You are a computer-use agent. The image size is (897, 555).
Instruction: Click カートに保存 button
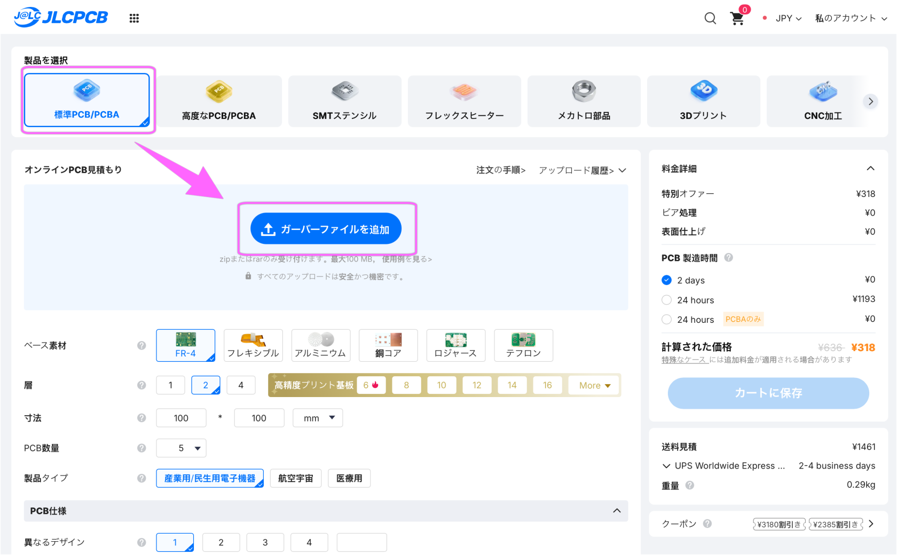[768, 393]
